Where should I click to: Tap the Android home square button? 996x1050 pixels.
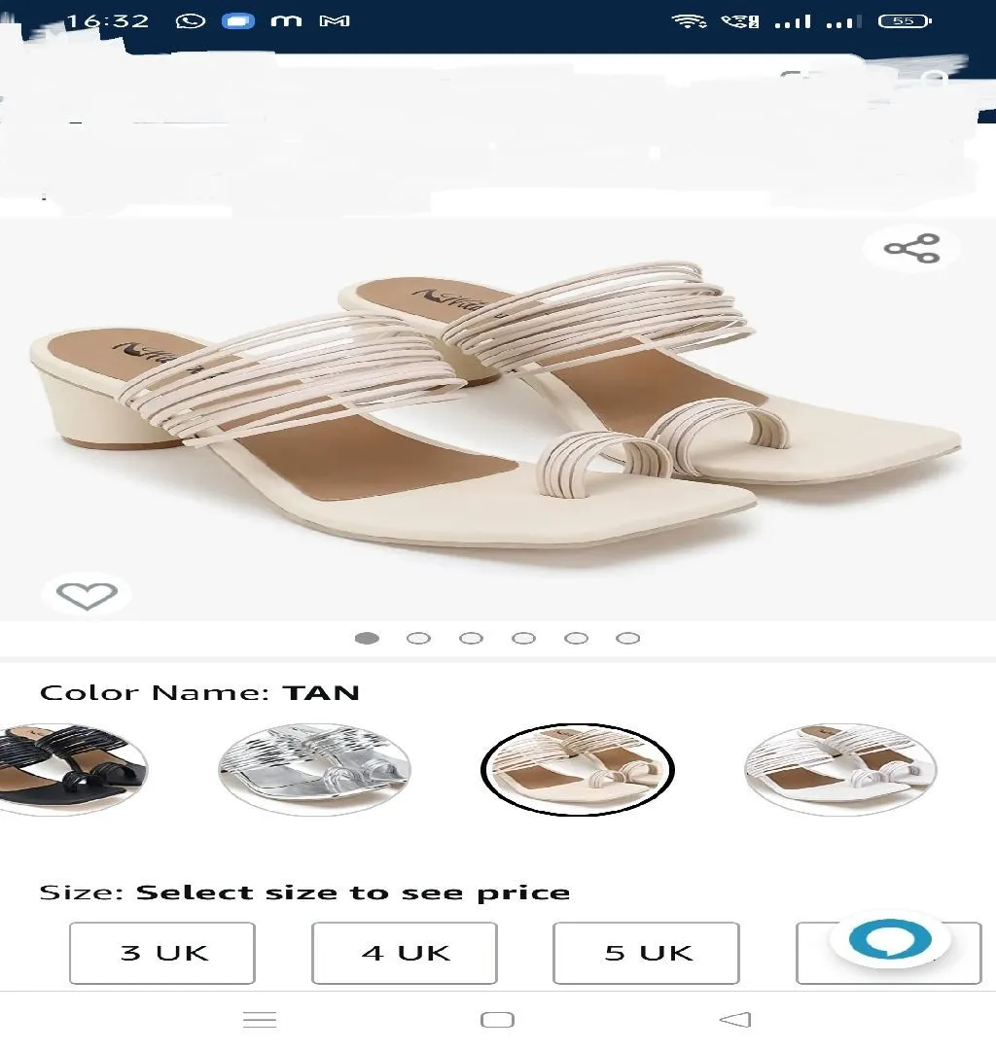pos(498,1019)
